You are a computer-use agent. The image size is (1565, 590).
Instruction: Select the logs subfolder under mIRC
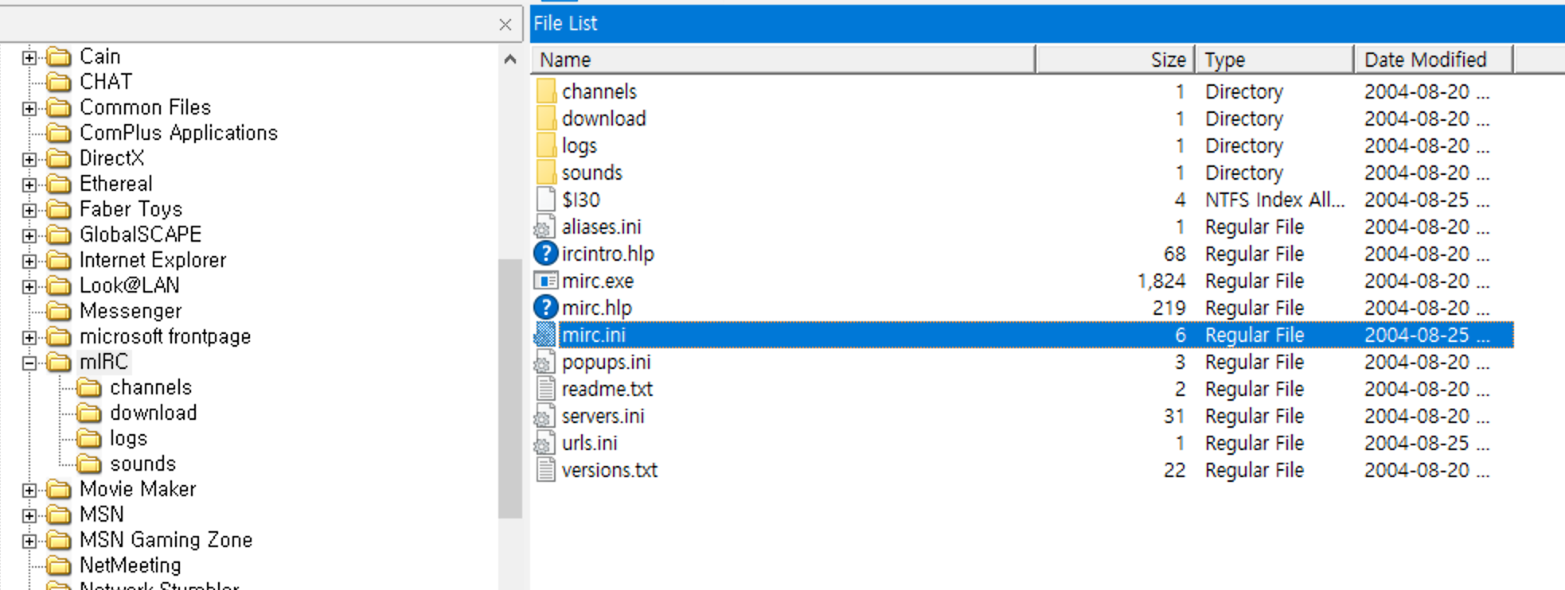click(128, 438)
